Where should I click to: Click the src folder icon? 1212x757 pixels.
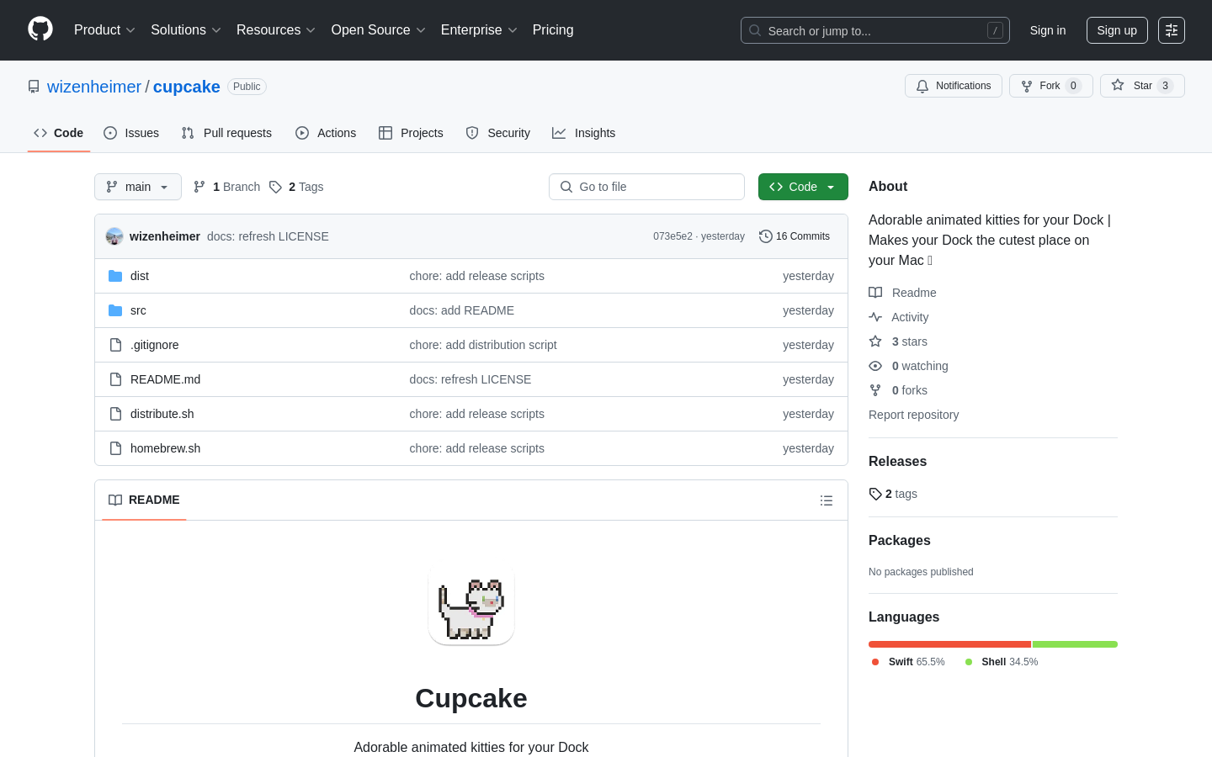pyautogui.click(x=115, y=310)
